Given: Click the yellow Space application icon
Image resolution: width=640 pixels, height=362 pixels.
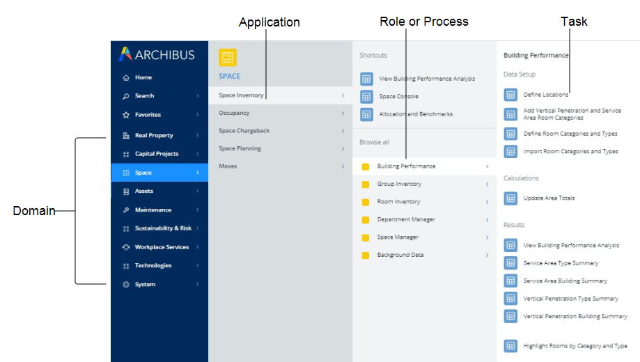Looking at the screenshot, I should coord(228,58).
